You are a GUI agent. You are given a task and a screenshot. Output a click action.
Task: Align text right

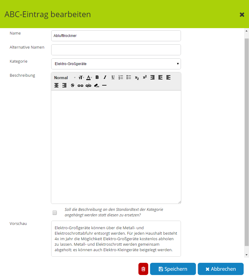(64, 85)
